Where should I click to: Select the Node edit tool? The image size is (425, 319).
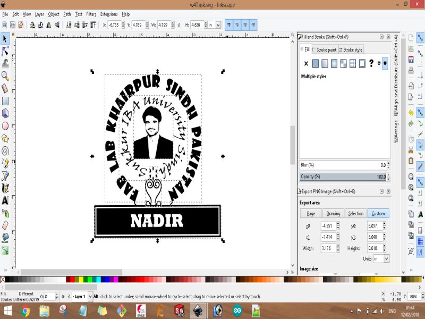coord(5,51)
